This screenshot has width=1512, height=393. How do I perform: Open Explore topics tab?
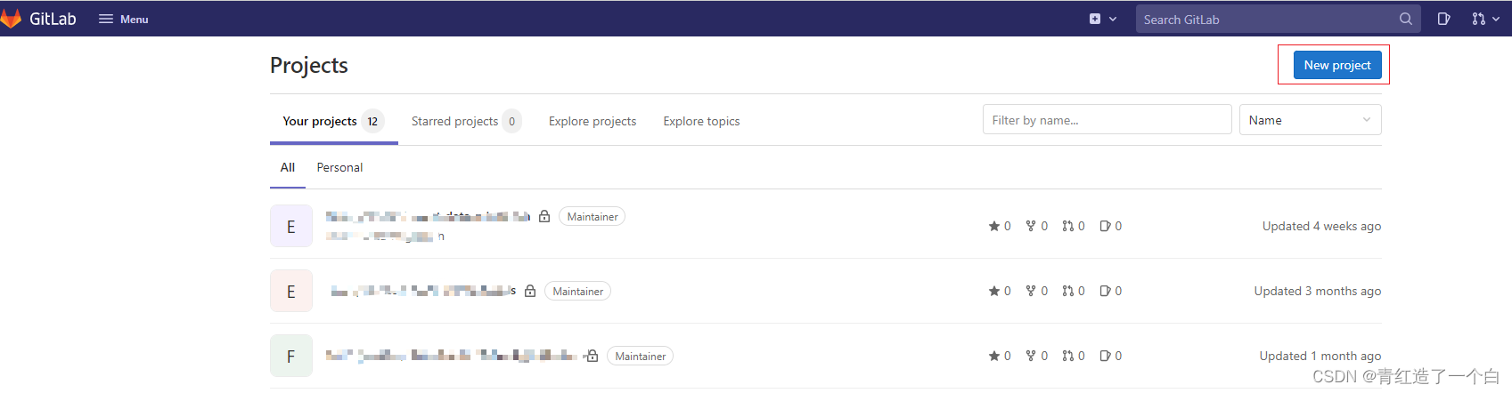[701, 121]
